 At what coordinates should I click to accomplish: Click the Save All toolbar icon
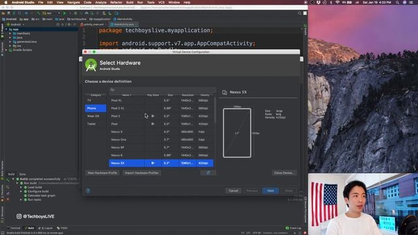pos(8,13)
